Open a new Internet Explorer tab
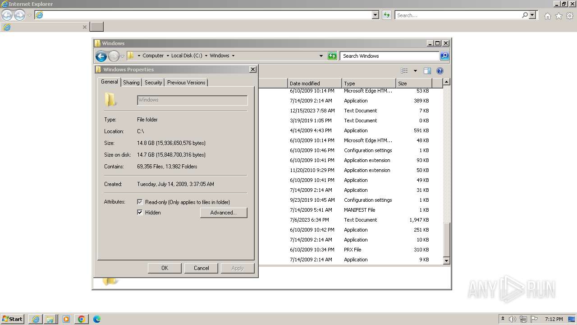The width and height of the screenshot is (577, 325). [x=96, y=27]
